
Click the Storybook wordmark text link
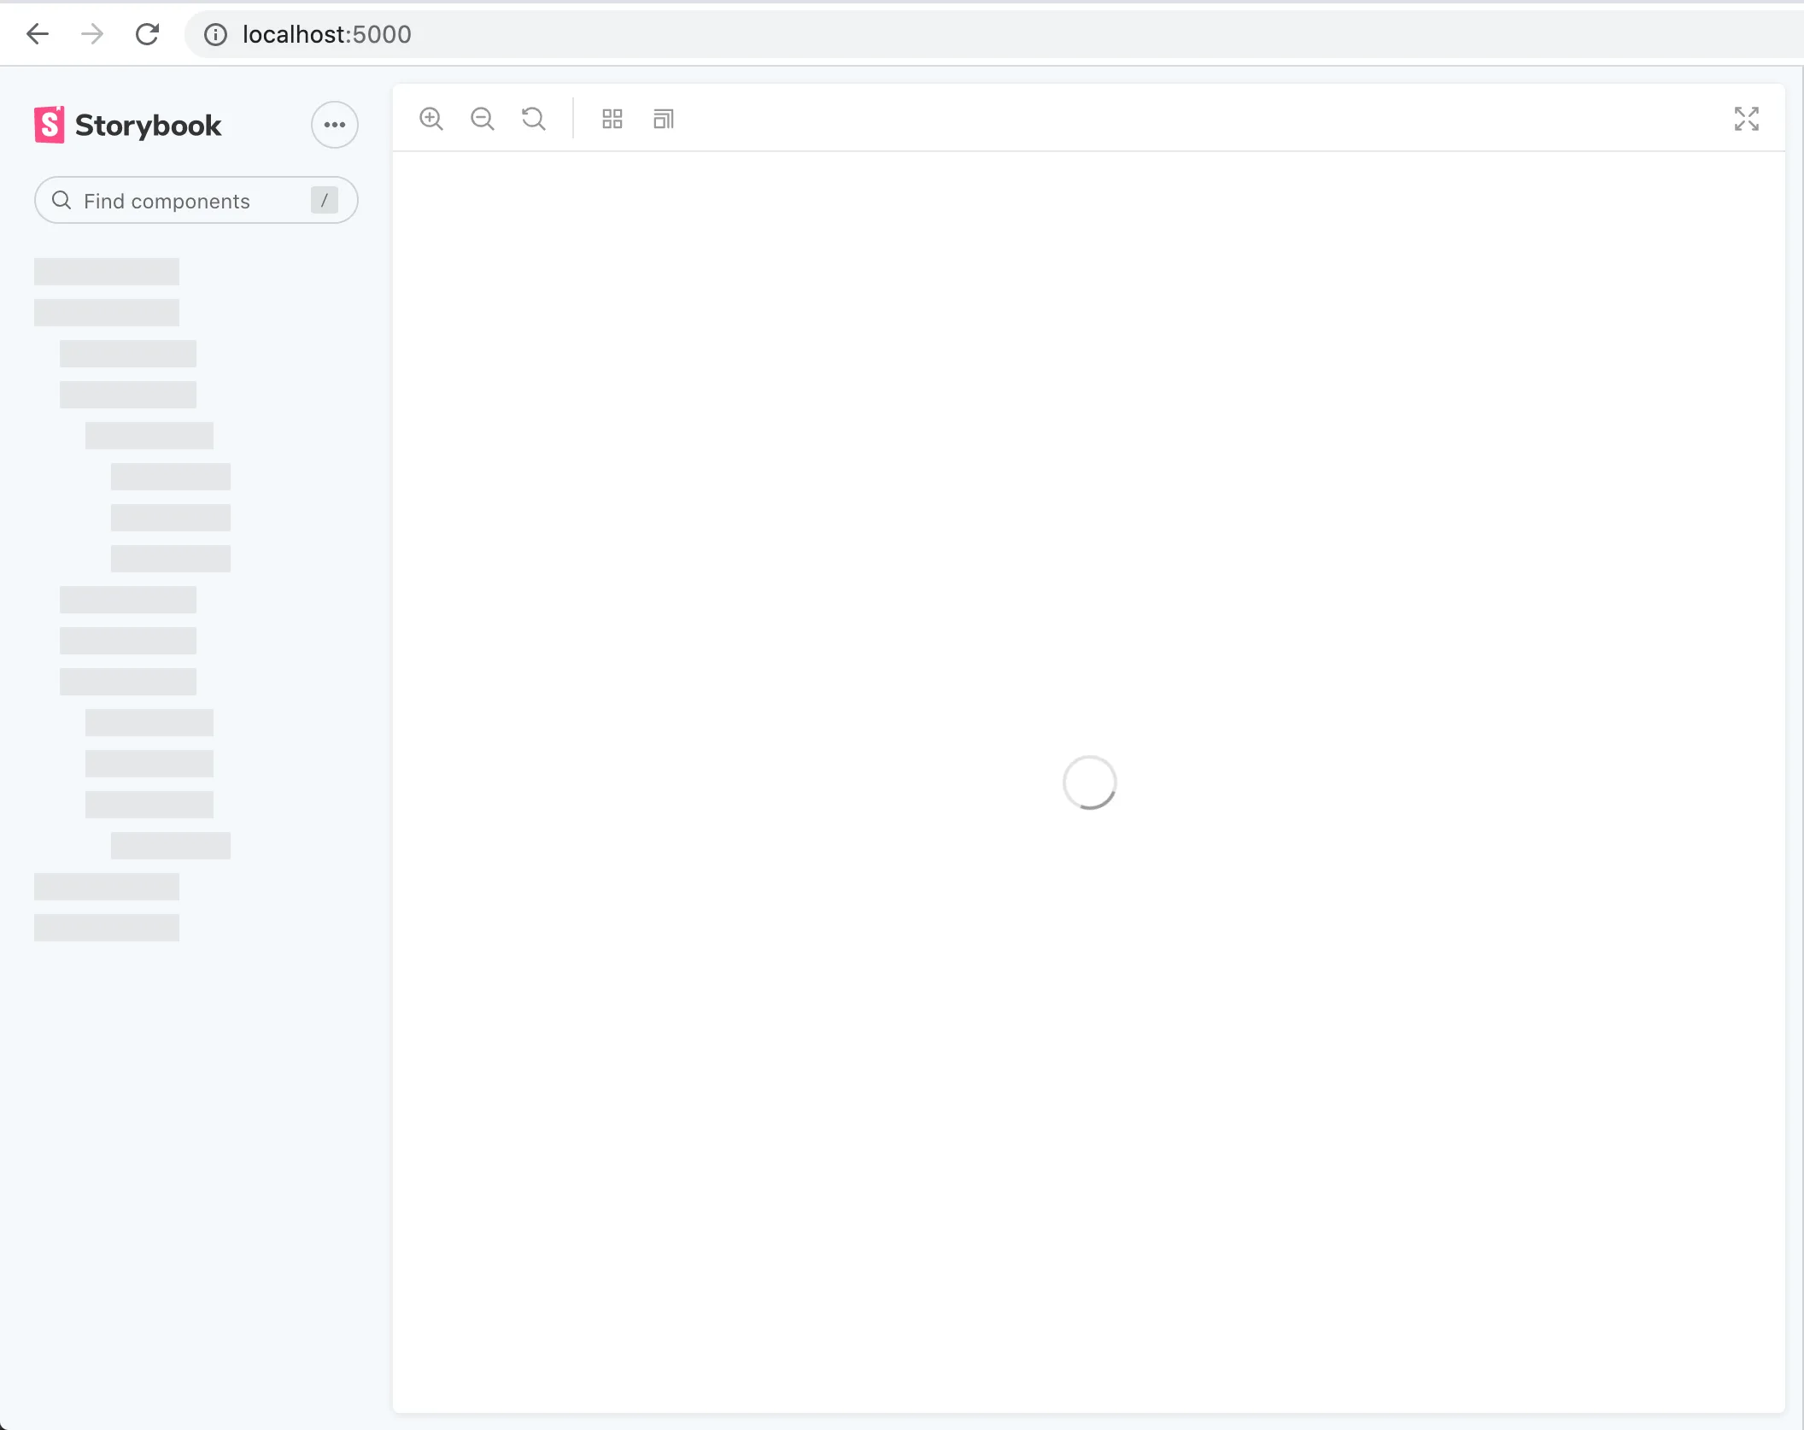point(148,126)
